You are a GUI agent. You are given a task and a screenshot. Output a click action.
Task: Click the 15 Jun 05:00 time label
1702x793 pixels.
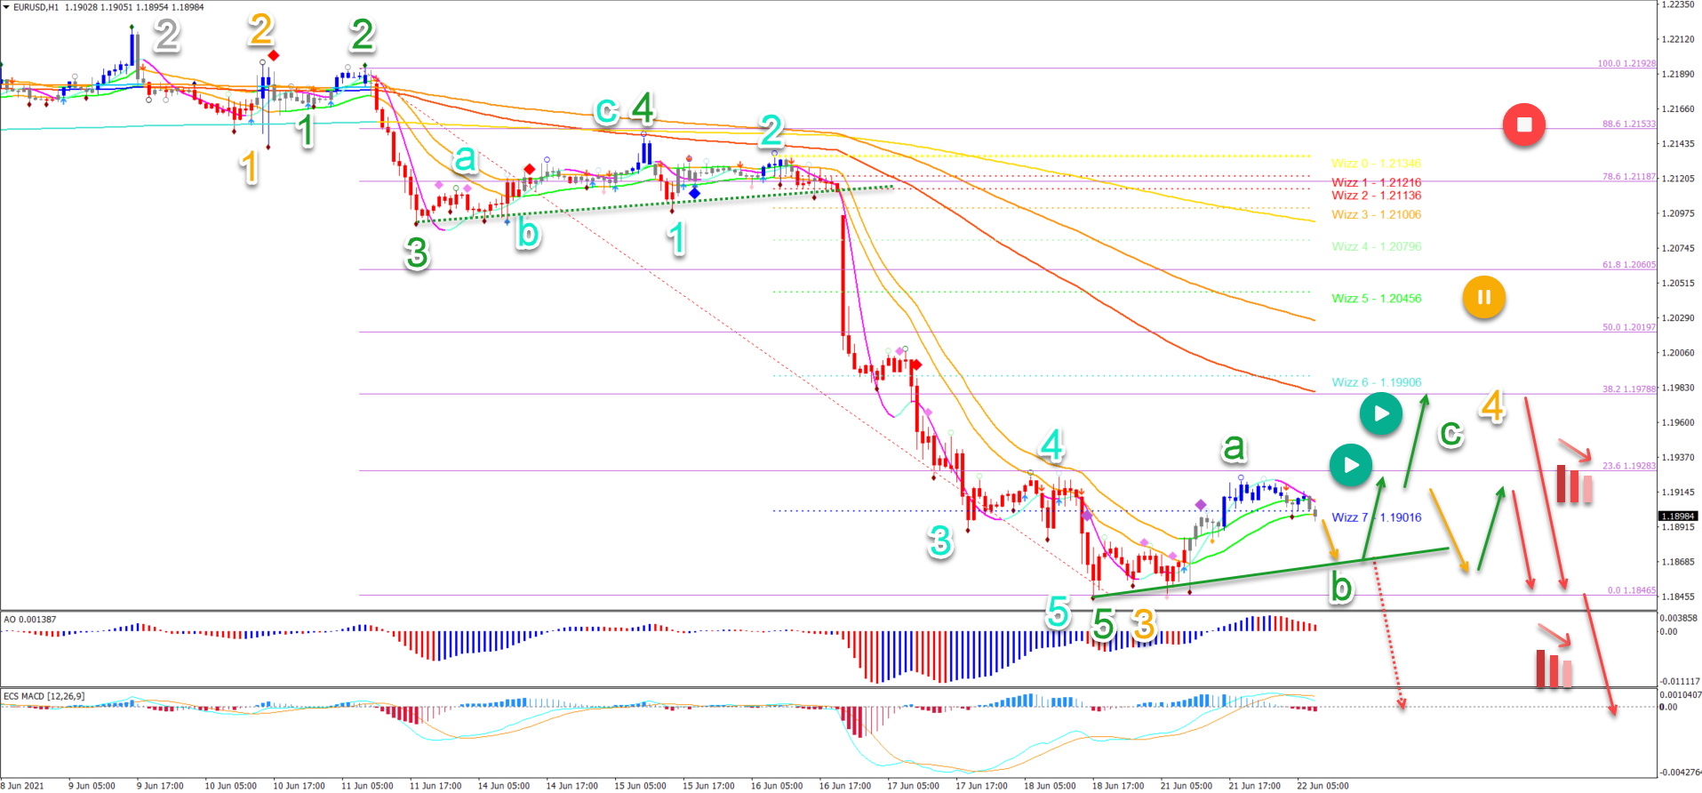click(640, 786)
